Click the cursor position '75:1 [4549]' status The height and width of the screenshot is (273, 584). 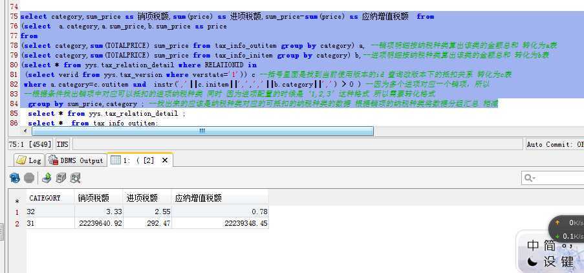pos(30,144)
